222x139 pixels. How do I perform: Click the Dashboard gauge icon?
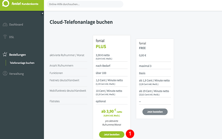(5, 25)
